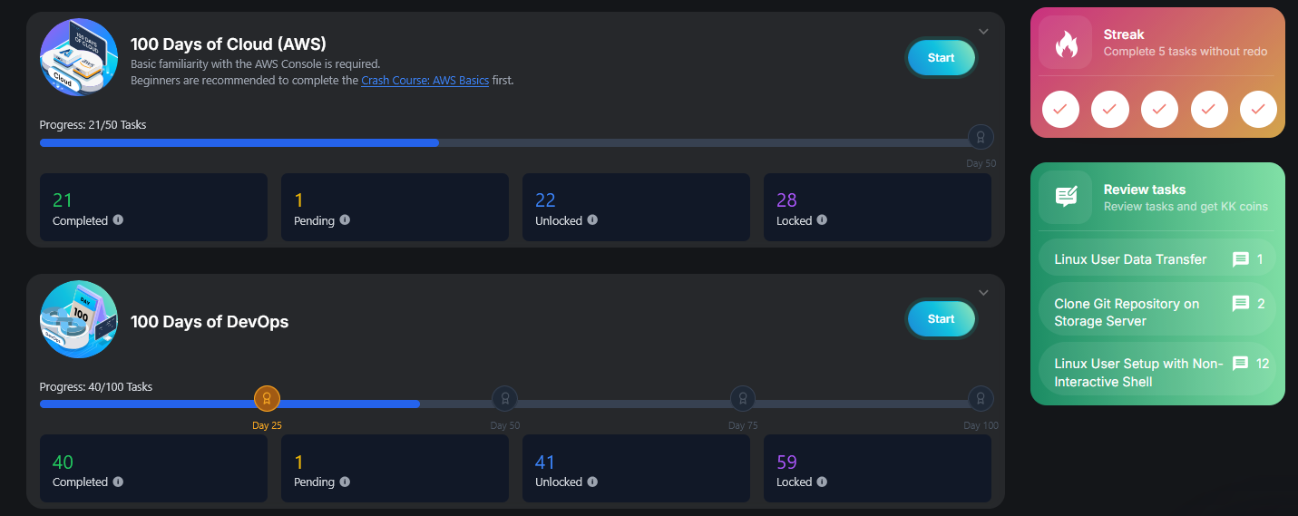Click the Streak flame icon
Image resolution: width=1298 pixels, height=516 pixels.
(1065, 44)
